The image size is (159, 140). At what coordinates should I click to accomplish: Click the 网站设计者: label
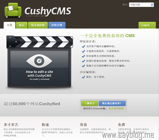point(88,41)
